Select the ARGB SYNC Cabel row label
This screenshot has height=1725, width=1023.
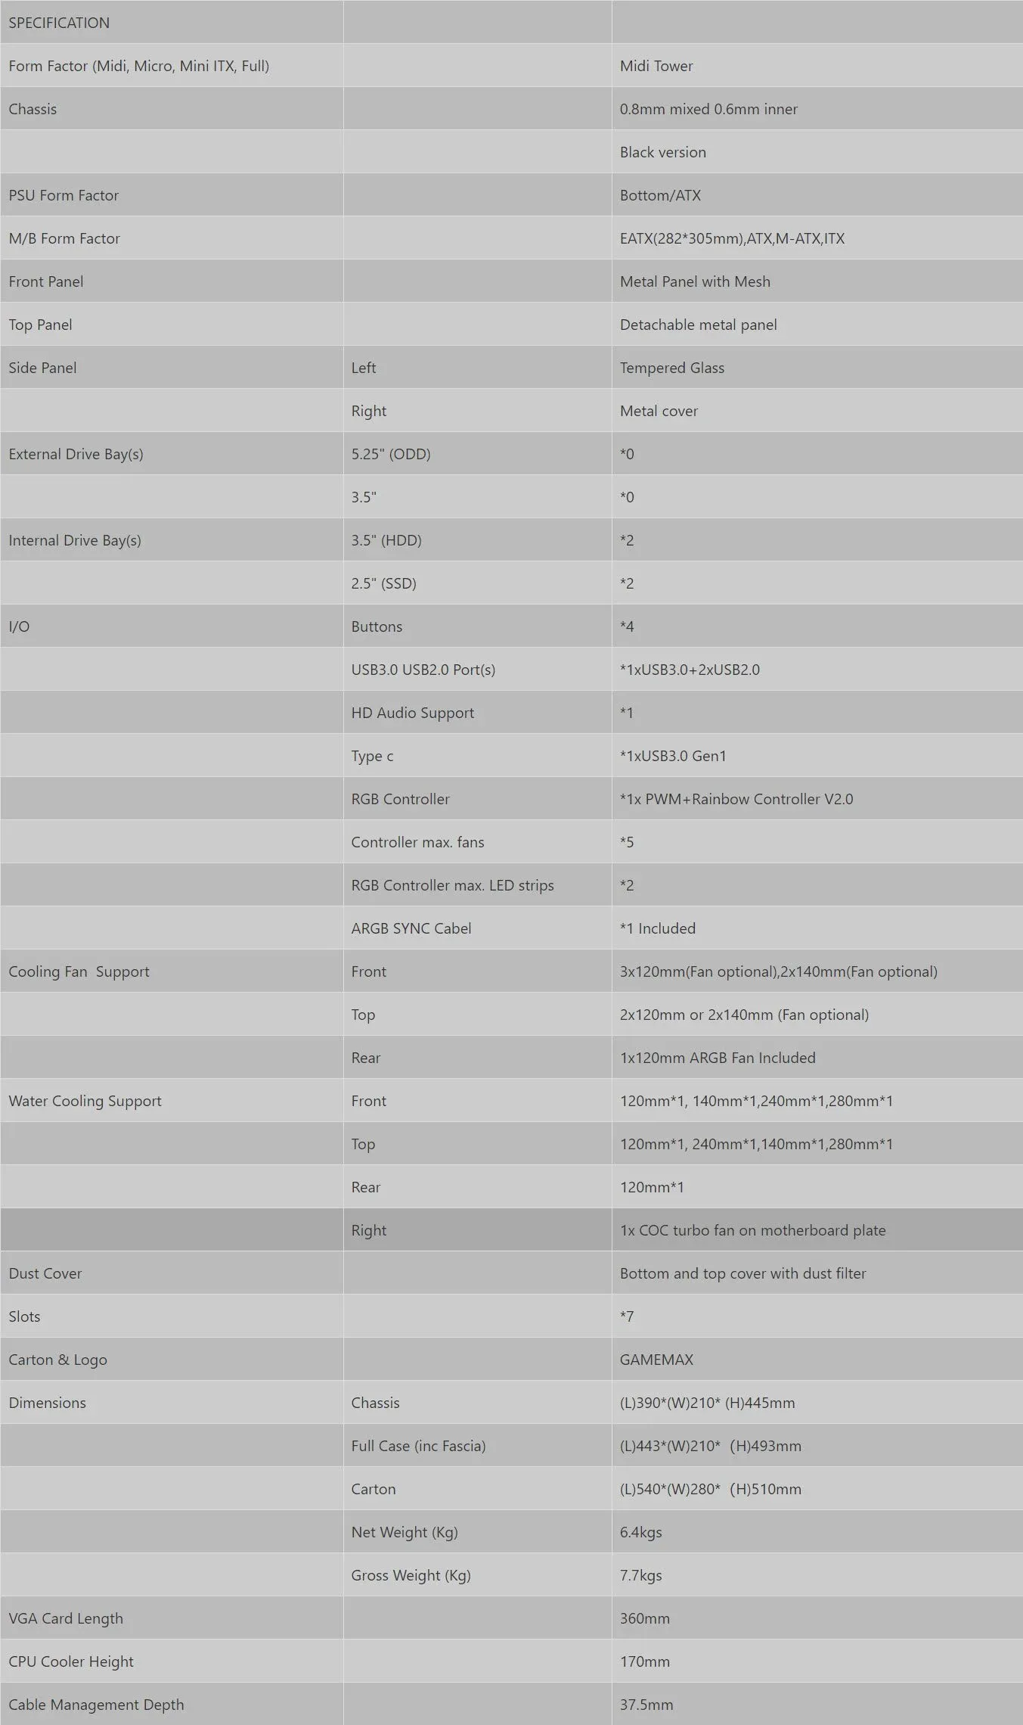click(x=411, y=928)
